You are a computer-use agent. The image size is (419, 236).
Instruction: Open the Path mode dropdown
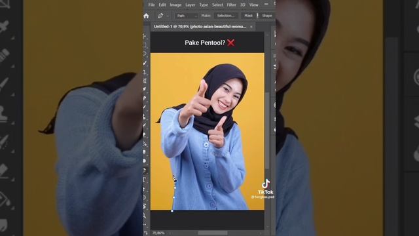coord(187,16)
